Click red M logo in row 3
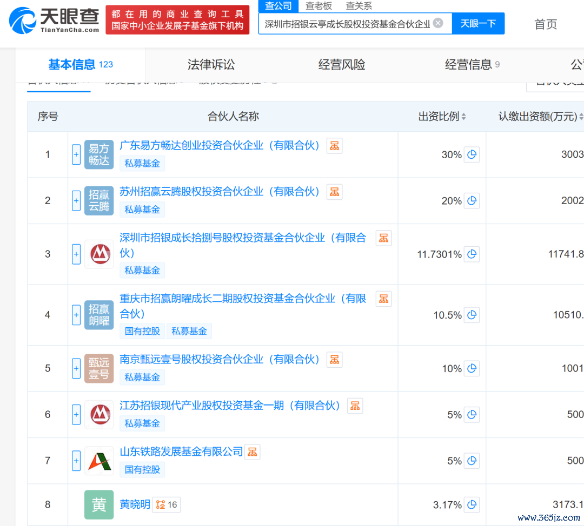The width and height of the screenshot is (584, 526). point(99,254)
